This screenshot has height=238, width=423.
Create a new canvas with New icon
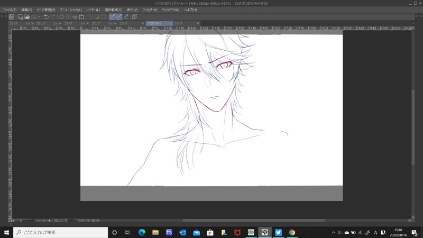click(x=21, y=17)
